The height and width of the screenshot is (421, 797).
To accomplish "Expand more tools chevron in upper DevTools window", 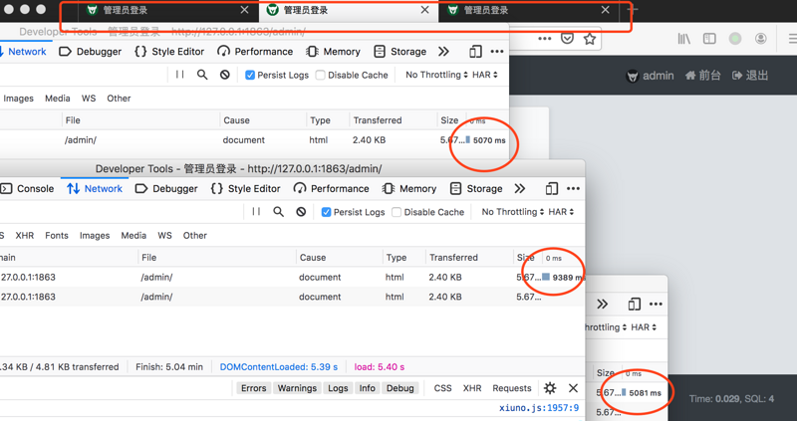I will tap(443, 52).
